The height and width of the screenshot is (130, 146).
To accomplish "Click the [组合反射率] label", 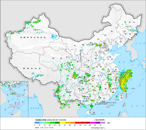I will [100, 120].
